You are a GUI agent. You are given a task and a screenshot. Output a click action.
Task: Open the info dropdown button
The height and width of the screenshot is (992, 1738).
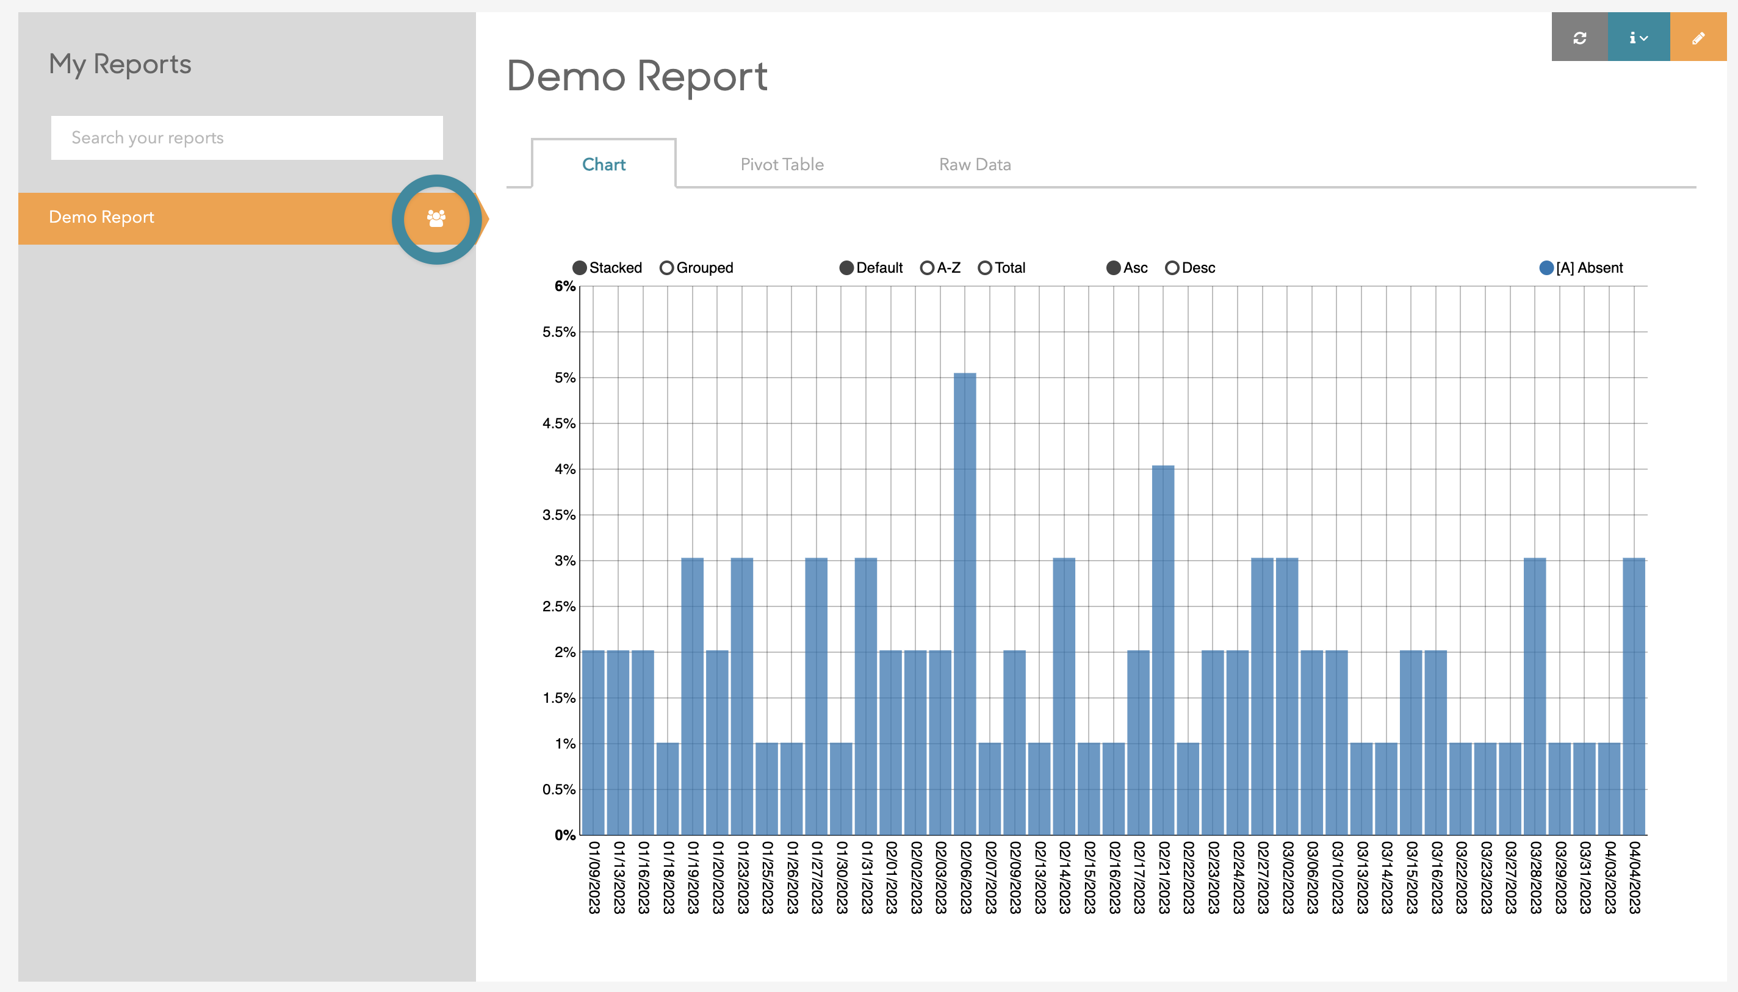click(1638, 38)
